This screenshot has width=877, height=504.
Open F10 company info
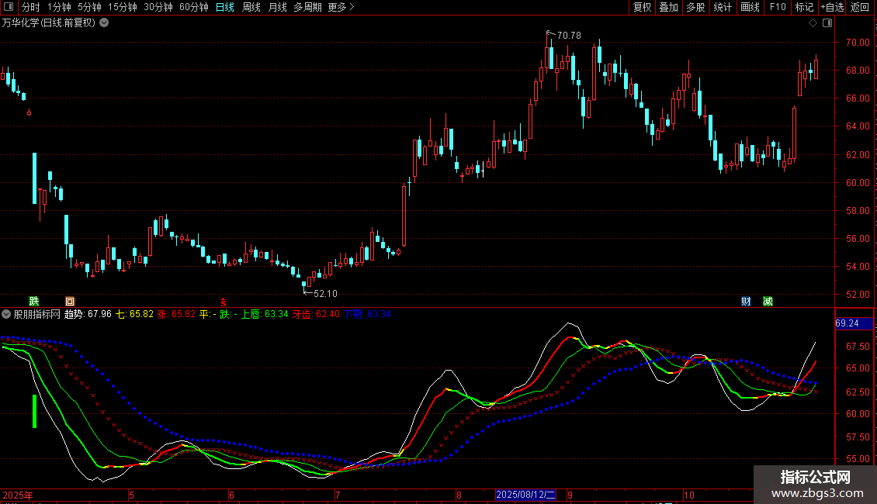(x=778, y=7)
